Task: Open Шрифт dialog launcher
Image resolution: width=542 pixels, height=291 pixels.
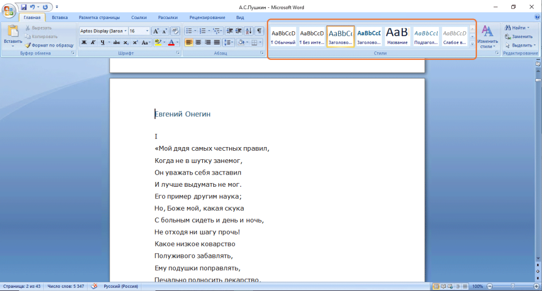Action: coord(178,53)
